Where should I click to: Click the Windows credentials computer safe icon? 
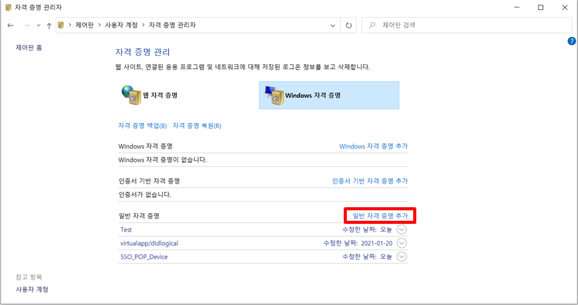point(274,95)
